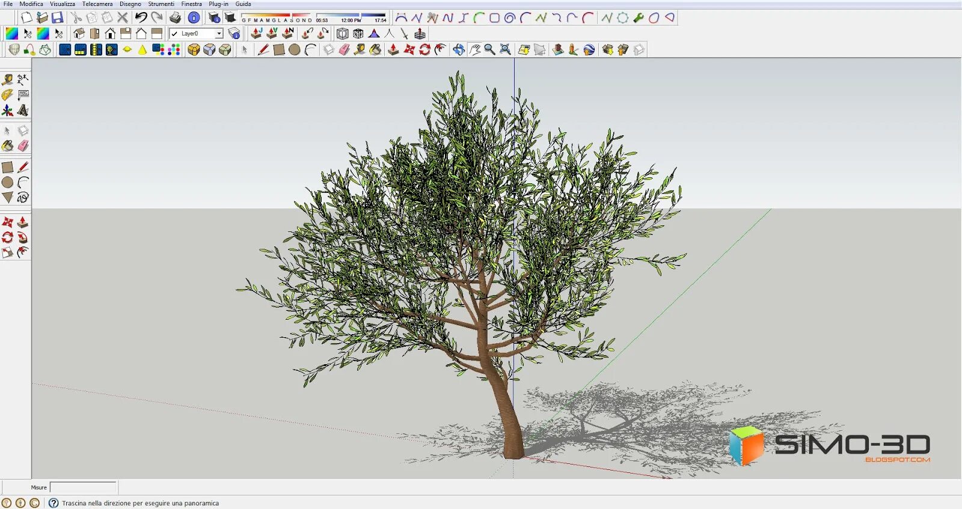
Task: Click the Misure input field
Action: coord(83,487)
